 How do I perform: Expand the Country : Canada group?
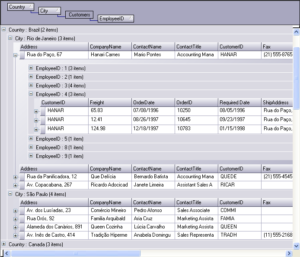[x=4, y=244]
